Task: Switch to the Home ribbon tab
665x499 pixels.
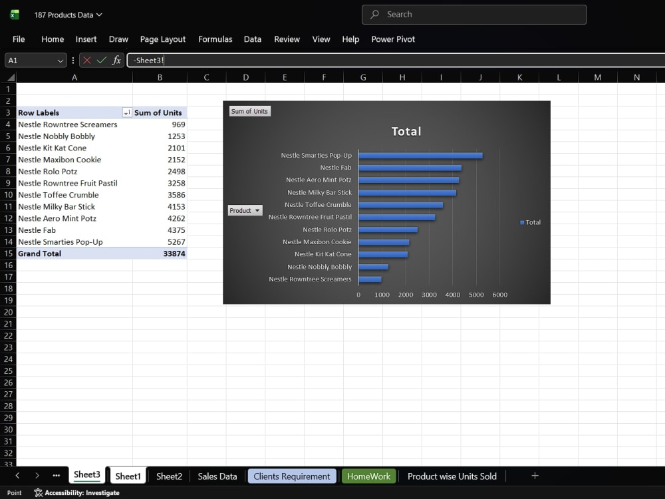Action: tap(53, 39)
